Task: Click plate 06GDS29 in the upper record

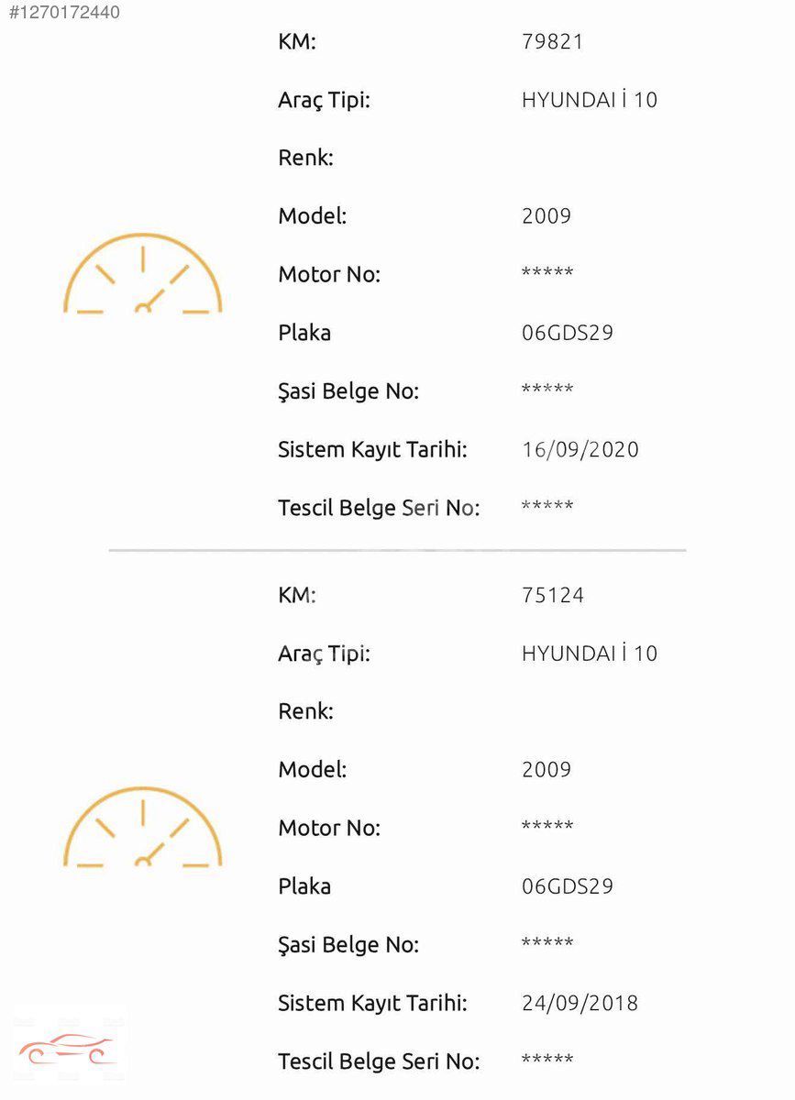Action: point(568,333)
